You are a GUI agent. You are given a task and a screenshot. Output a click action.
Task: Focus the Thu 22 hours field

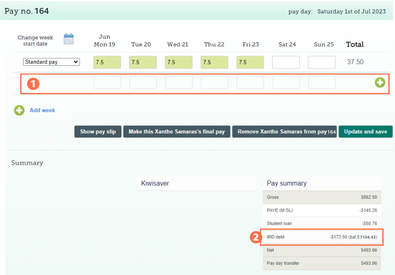[214, 62]
